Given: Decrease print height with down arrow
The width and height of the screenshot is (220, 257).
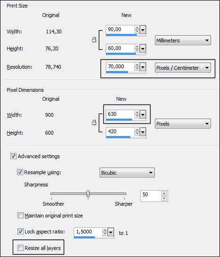Looking at the screenshot, I should [137, 50].
